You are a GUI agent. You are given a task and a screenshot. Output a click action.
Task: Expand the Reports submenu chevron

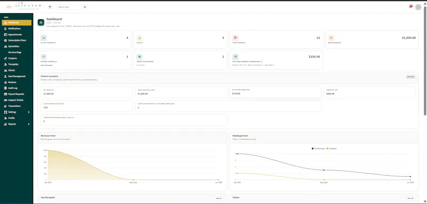coord(29,124)
